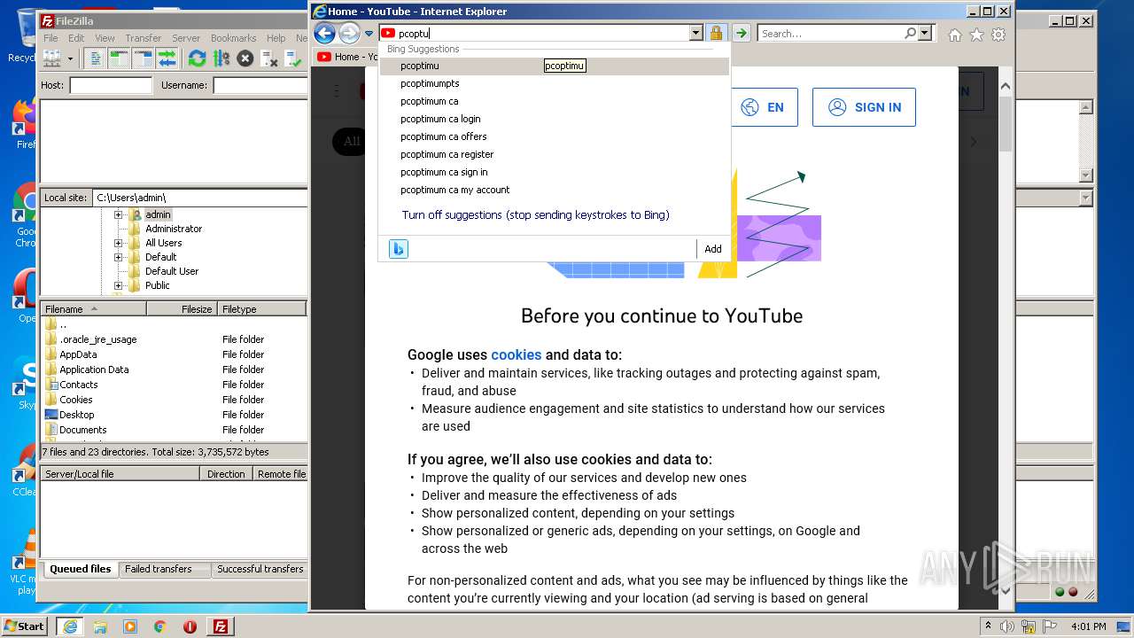Open IE Tools gear icon
Viewport: 1134px width, 638px height.
[x=998, y=35]
